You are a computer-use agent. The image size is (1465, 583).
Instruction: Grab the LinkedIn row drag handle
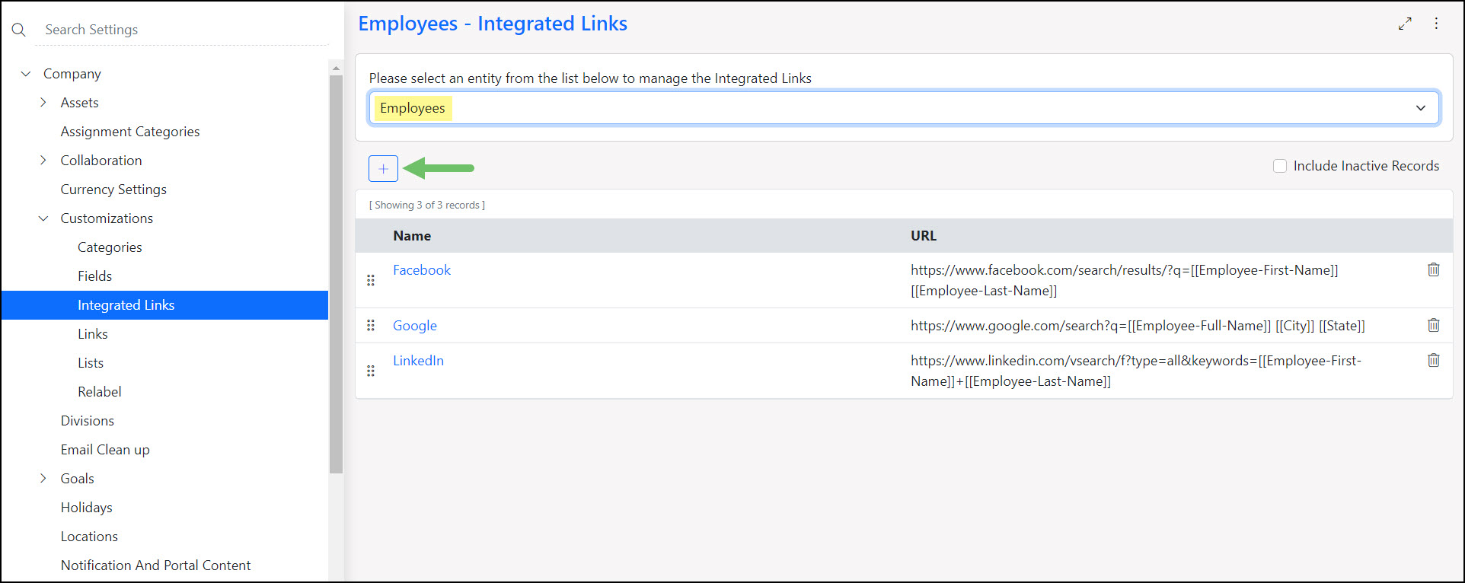pos(371,371)
